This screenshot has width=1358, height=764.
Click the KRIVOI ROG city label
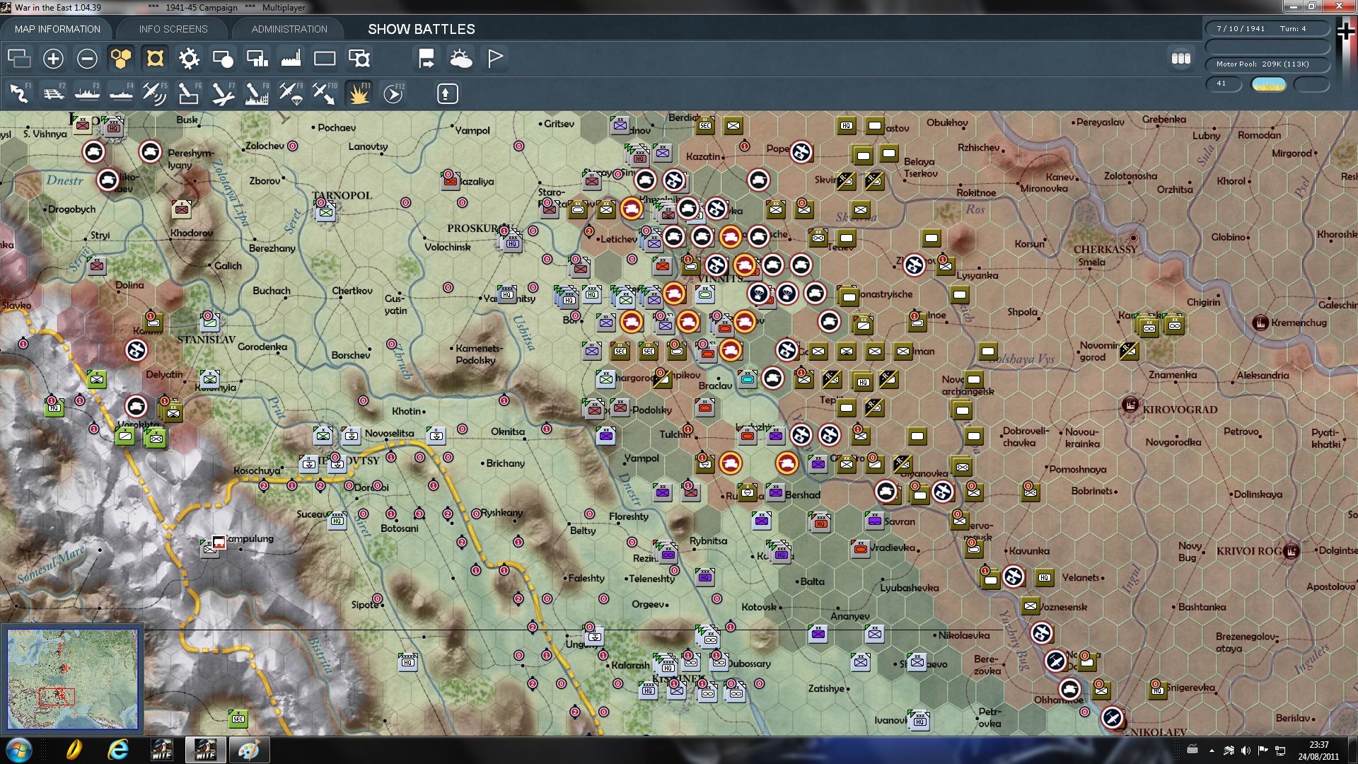point(1250,551)
